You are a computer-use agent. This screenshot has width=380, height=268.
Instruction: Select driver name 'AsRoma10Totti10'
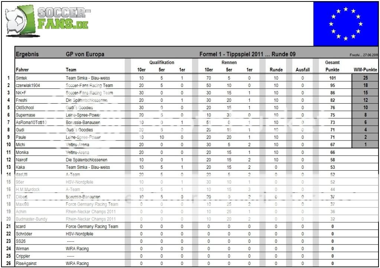coord(31,123)
